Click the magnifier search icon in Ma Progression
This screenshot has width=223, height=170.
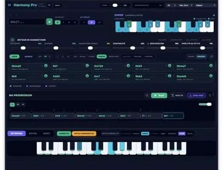tap(147, 96)
